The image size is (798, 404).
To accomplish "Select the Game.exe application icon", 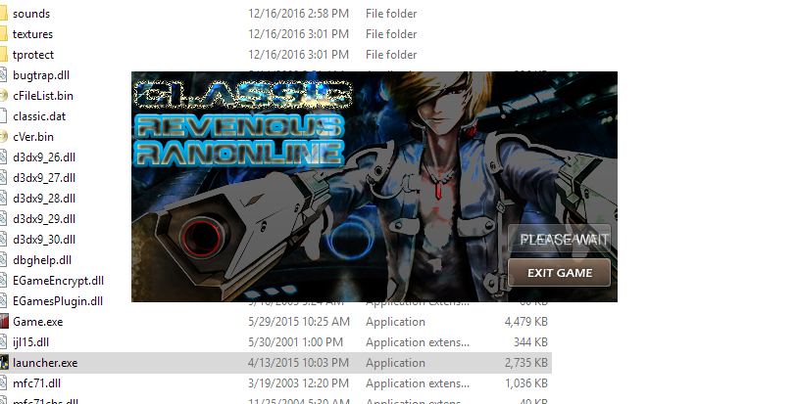I will pyautogui.click(x=4, y=321).
